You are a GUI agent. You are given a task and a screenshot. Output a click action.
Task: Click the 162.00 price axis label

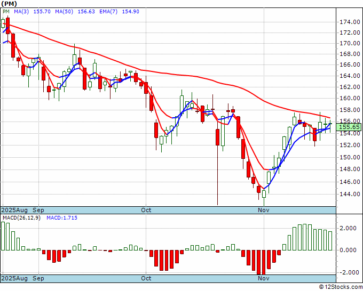(350, 87)
